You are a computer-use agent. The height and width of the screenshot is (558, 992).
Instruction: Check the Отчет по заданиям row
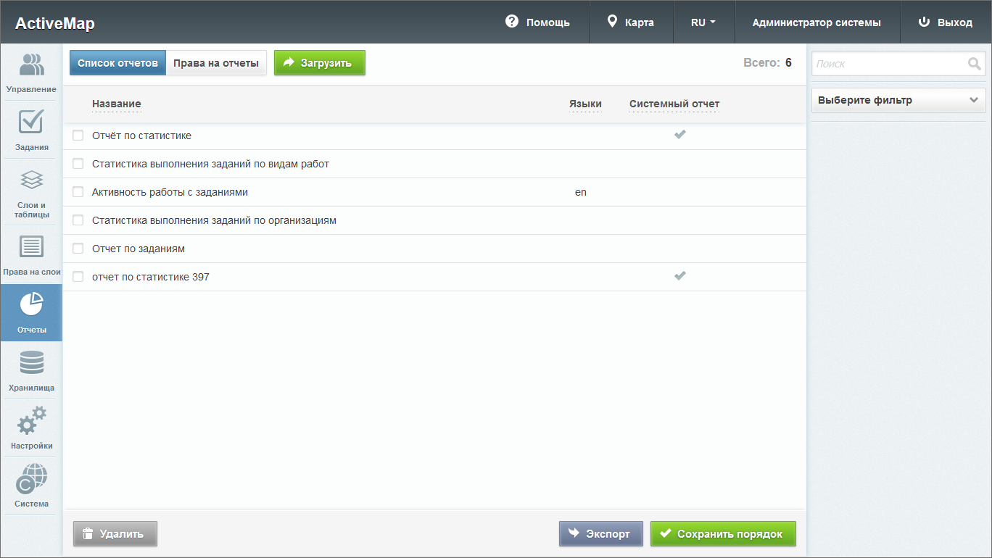[x=78, y=249]
